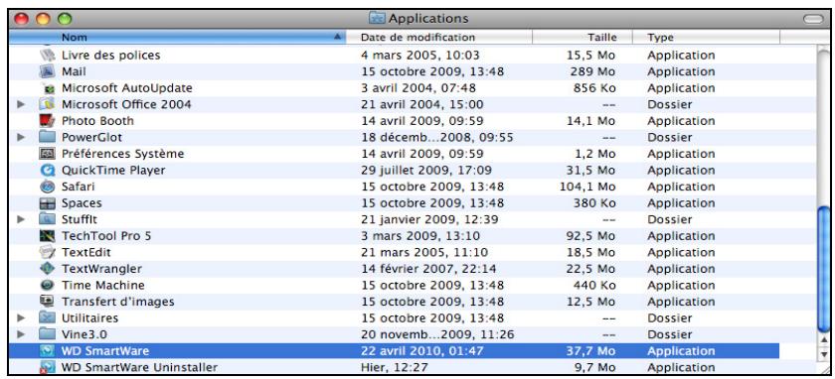The width and height of the screenshot is (835, 379).
Task: Click the vertical scrollbar thumb
Action: (823, 270)
